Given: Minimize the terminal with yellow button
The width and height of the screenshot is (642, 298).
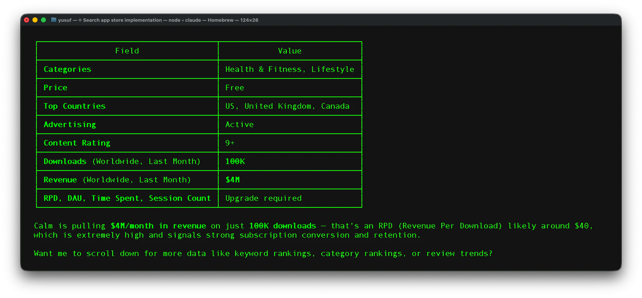Looking at the screenshot, I should coord(35,20).
